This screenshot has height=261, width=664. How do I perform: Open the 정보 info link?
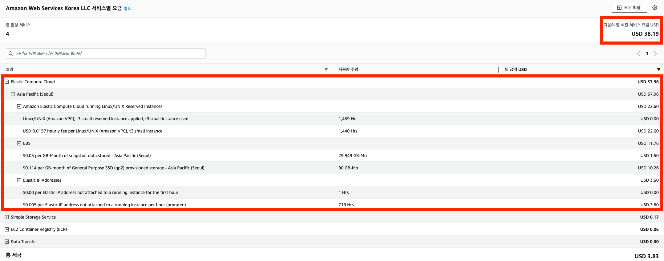[x=128, y=9]
